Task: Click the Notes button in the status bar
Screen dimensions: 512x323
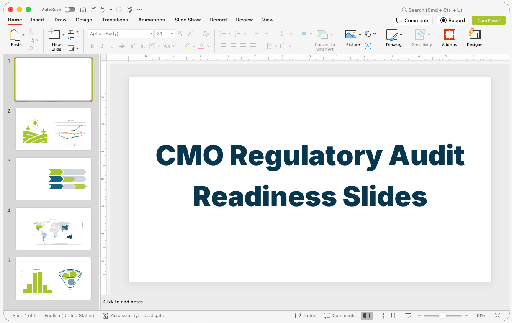Action: pyautogui.click(x=306, y=316)
